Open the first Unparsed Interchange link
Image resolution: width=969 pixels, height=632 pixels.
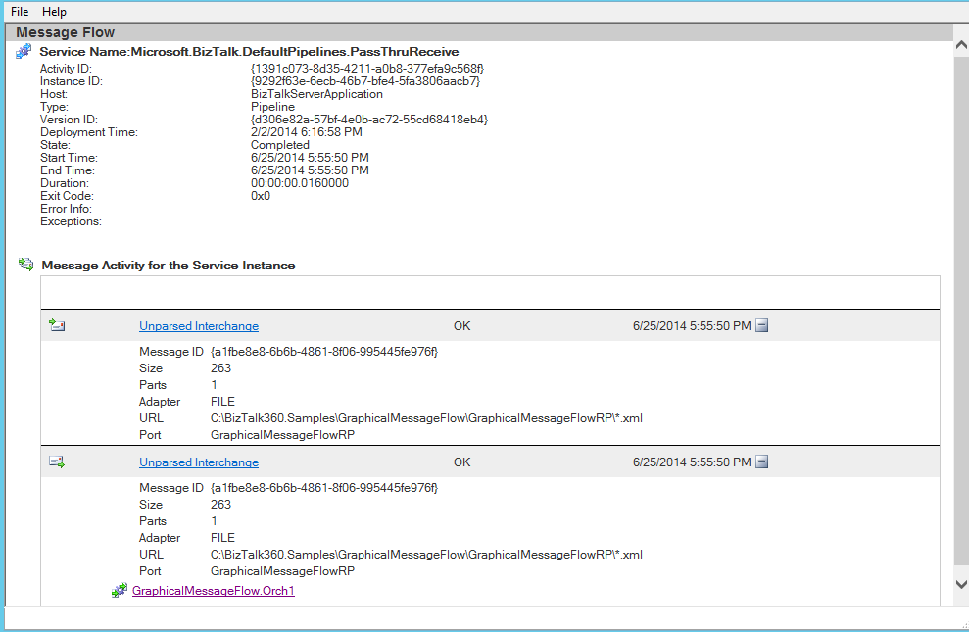click(199, 326)
